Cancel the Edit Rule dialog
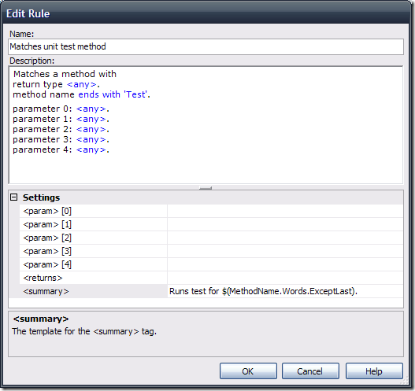Screen dimensions: 415x391 (310, 371)
